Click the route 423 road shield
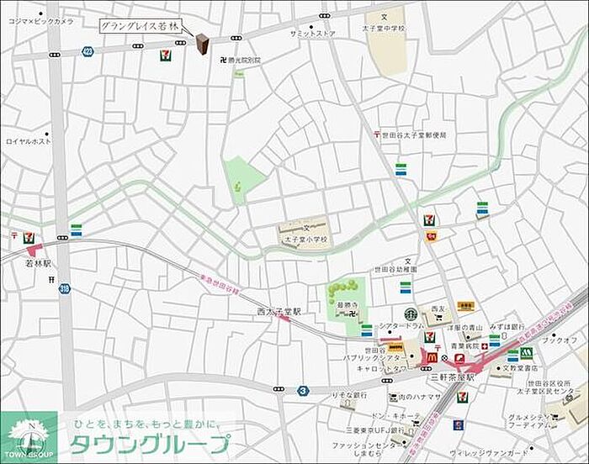The width and height of the screenshot is (589, 464). pyautogui.click(x=88, y=52)
